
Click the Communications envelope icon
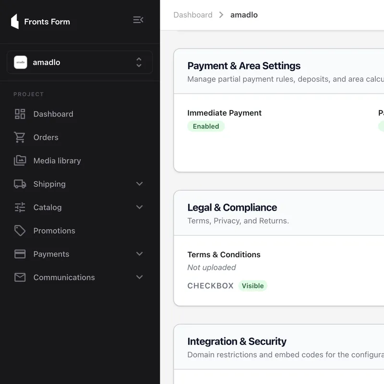(x=20, y=277)
